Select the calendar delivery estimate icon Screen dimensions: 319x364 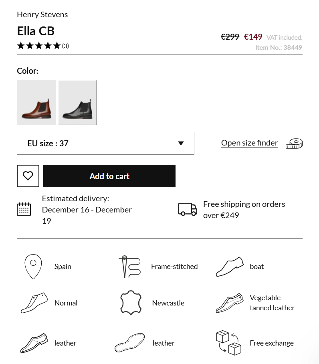(24, 208)
